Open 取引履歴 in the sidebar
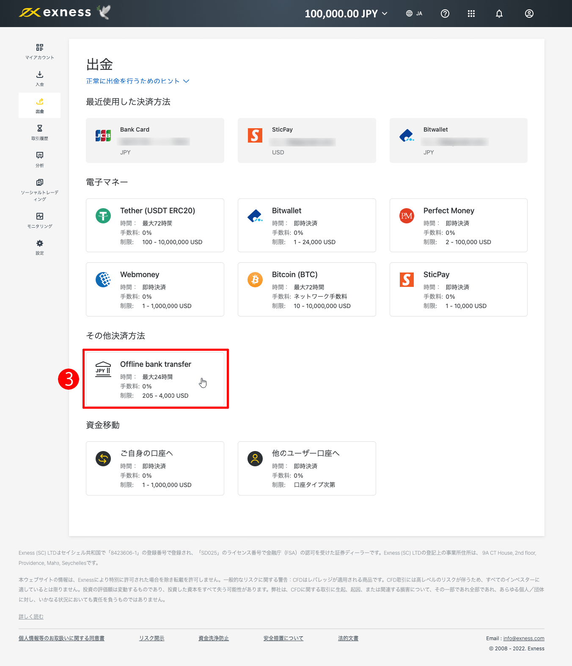572x666 pixels. 40,132
